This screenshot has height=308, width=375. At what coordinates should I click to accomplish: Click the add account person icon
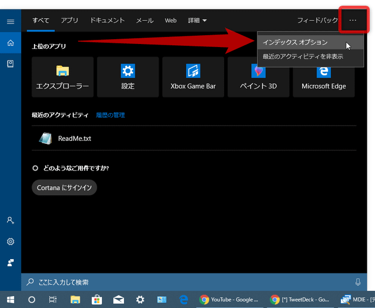click(x=11, y=220)
